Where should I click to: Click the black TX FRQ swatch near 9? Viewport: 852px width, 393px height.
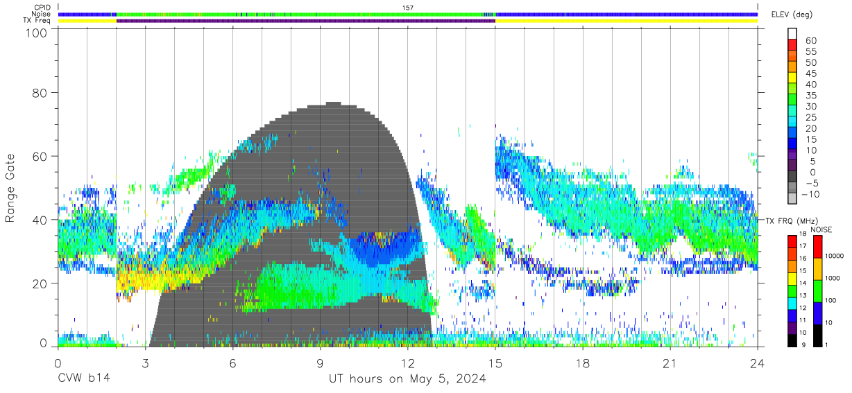792,340
